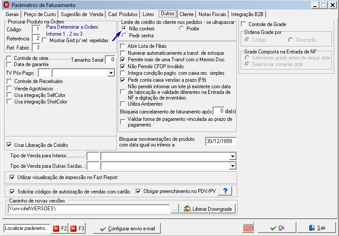This screenshot has height=236, width=339.
Task: Click the red F3 next parameter button
Action: (x=77, y=229)
